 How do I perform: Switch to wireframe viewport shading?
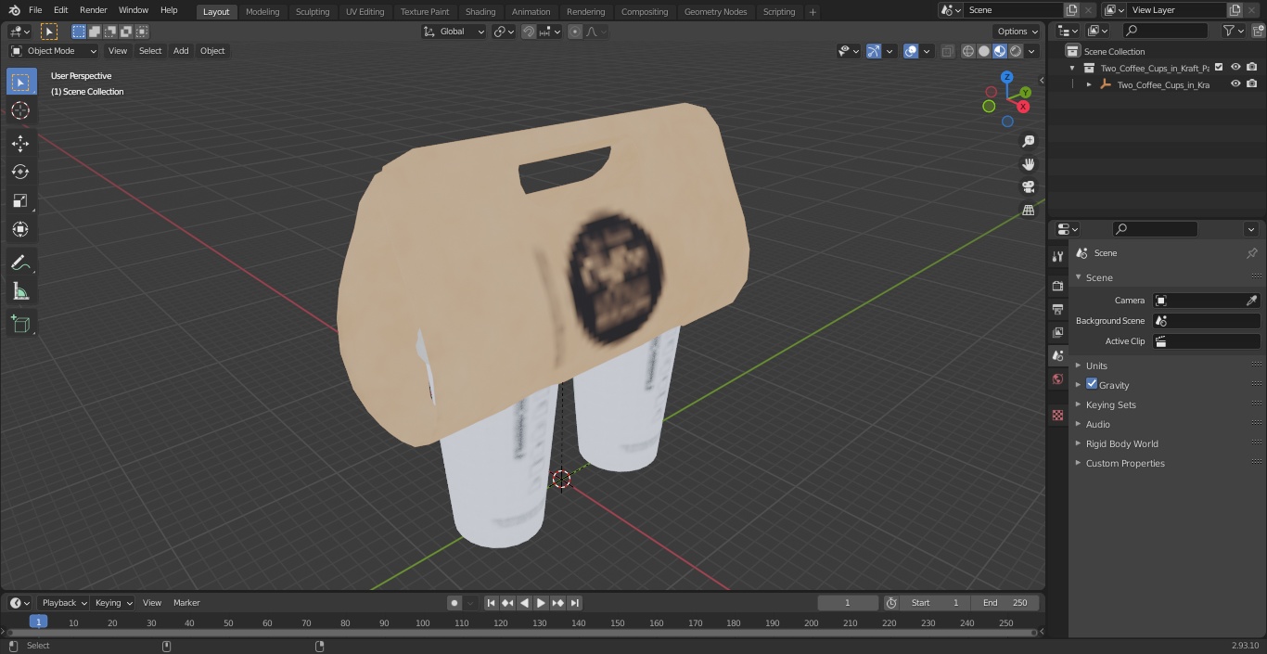click(968, 51)
